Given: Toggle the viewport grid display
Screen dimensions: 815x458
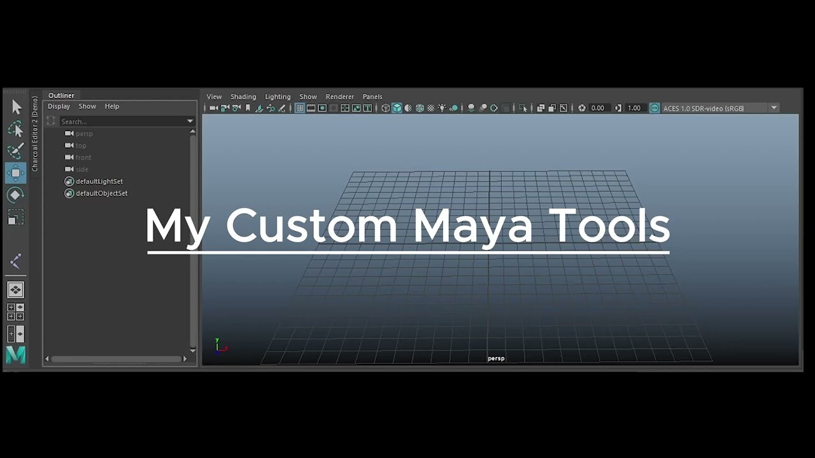Looking at the screenshot, I should 299,108.
